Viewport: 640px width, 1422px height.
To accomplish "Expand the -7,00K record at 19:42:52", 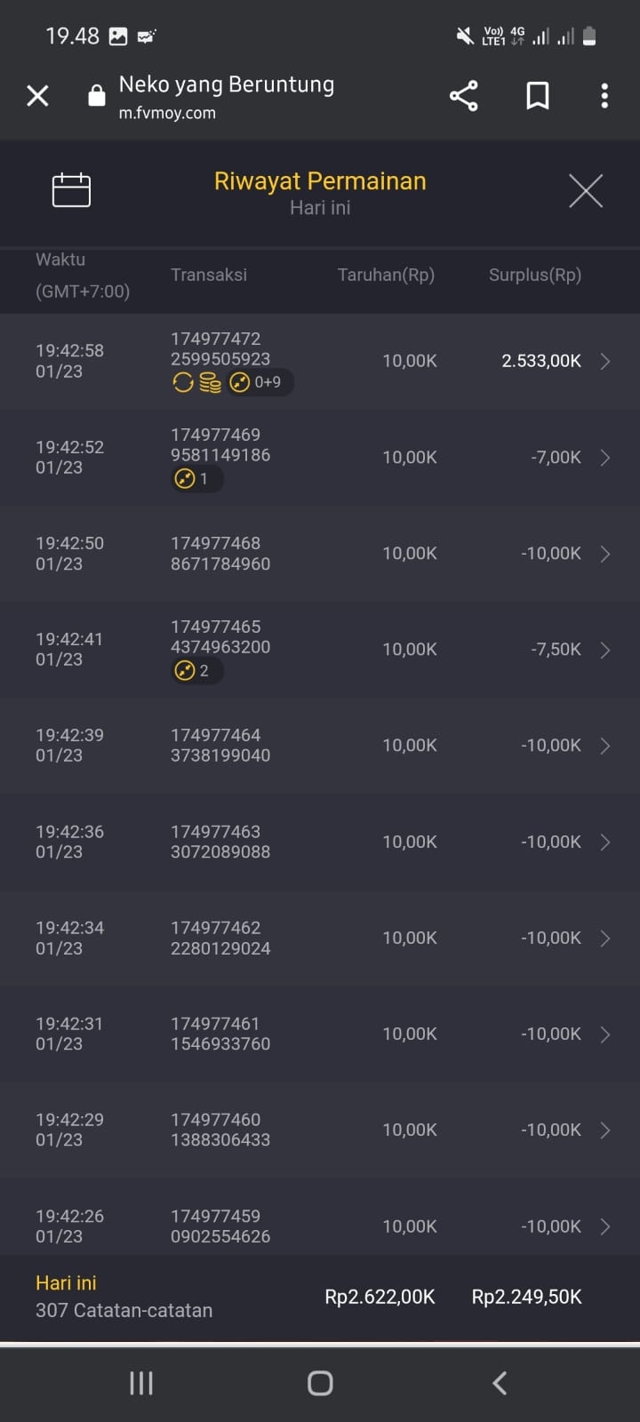I will coord(605,458).
